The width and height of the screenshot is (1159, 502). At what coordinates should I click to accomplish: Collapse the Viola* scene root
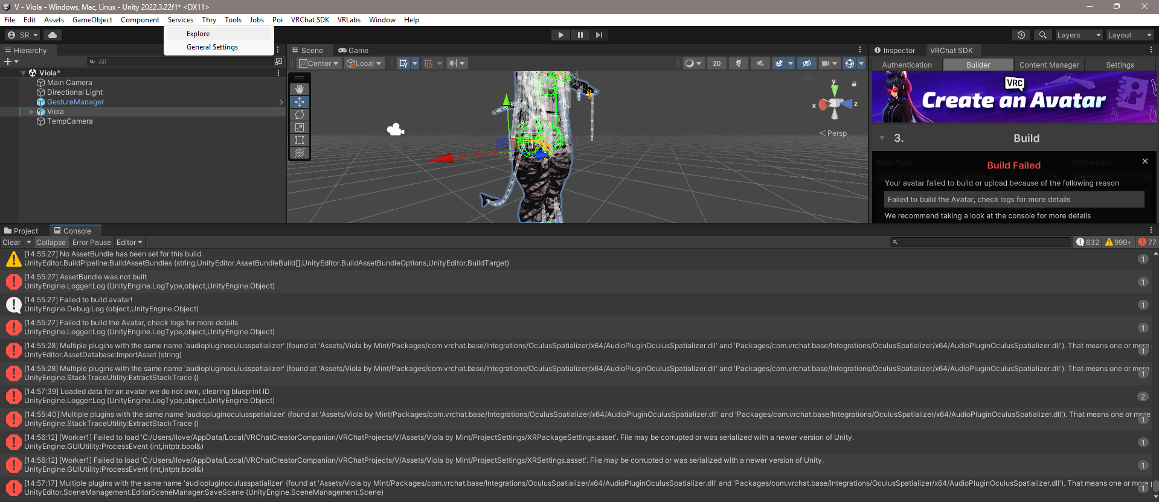click(24, 73)
